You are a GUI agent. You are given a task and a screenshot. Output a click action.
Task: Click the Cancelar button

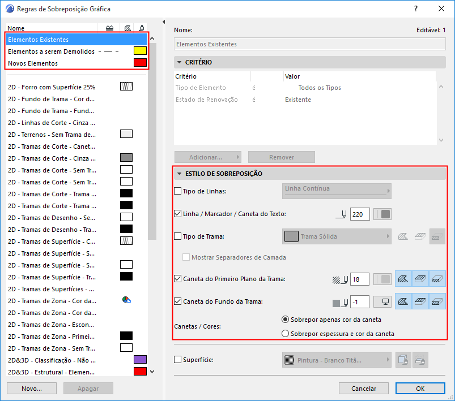point(364,389)
